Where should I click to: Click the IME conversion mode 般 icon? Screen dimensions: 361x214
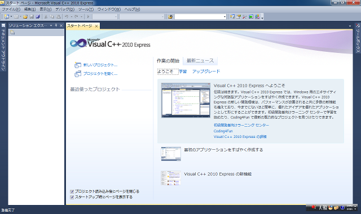(325, 208)
